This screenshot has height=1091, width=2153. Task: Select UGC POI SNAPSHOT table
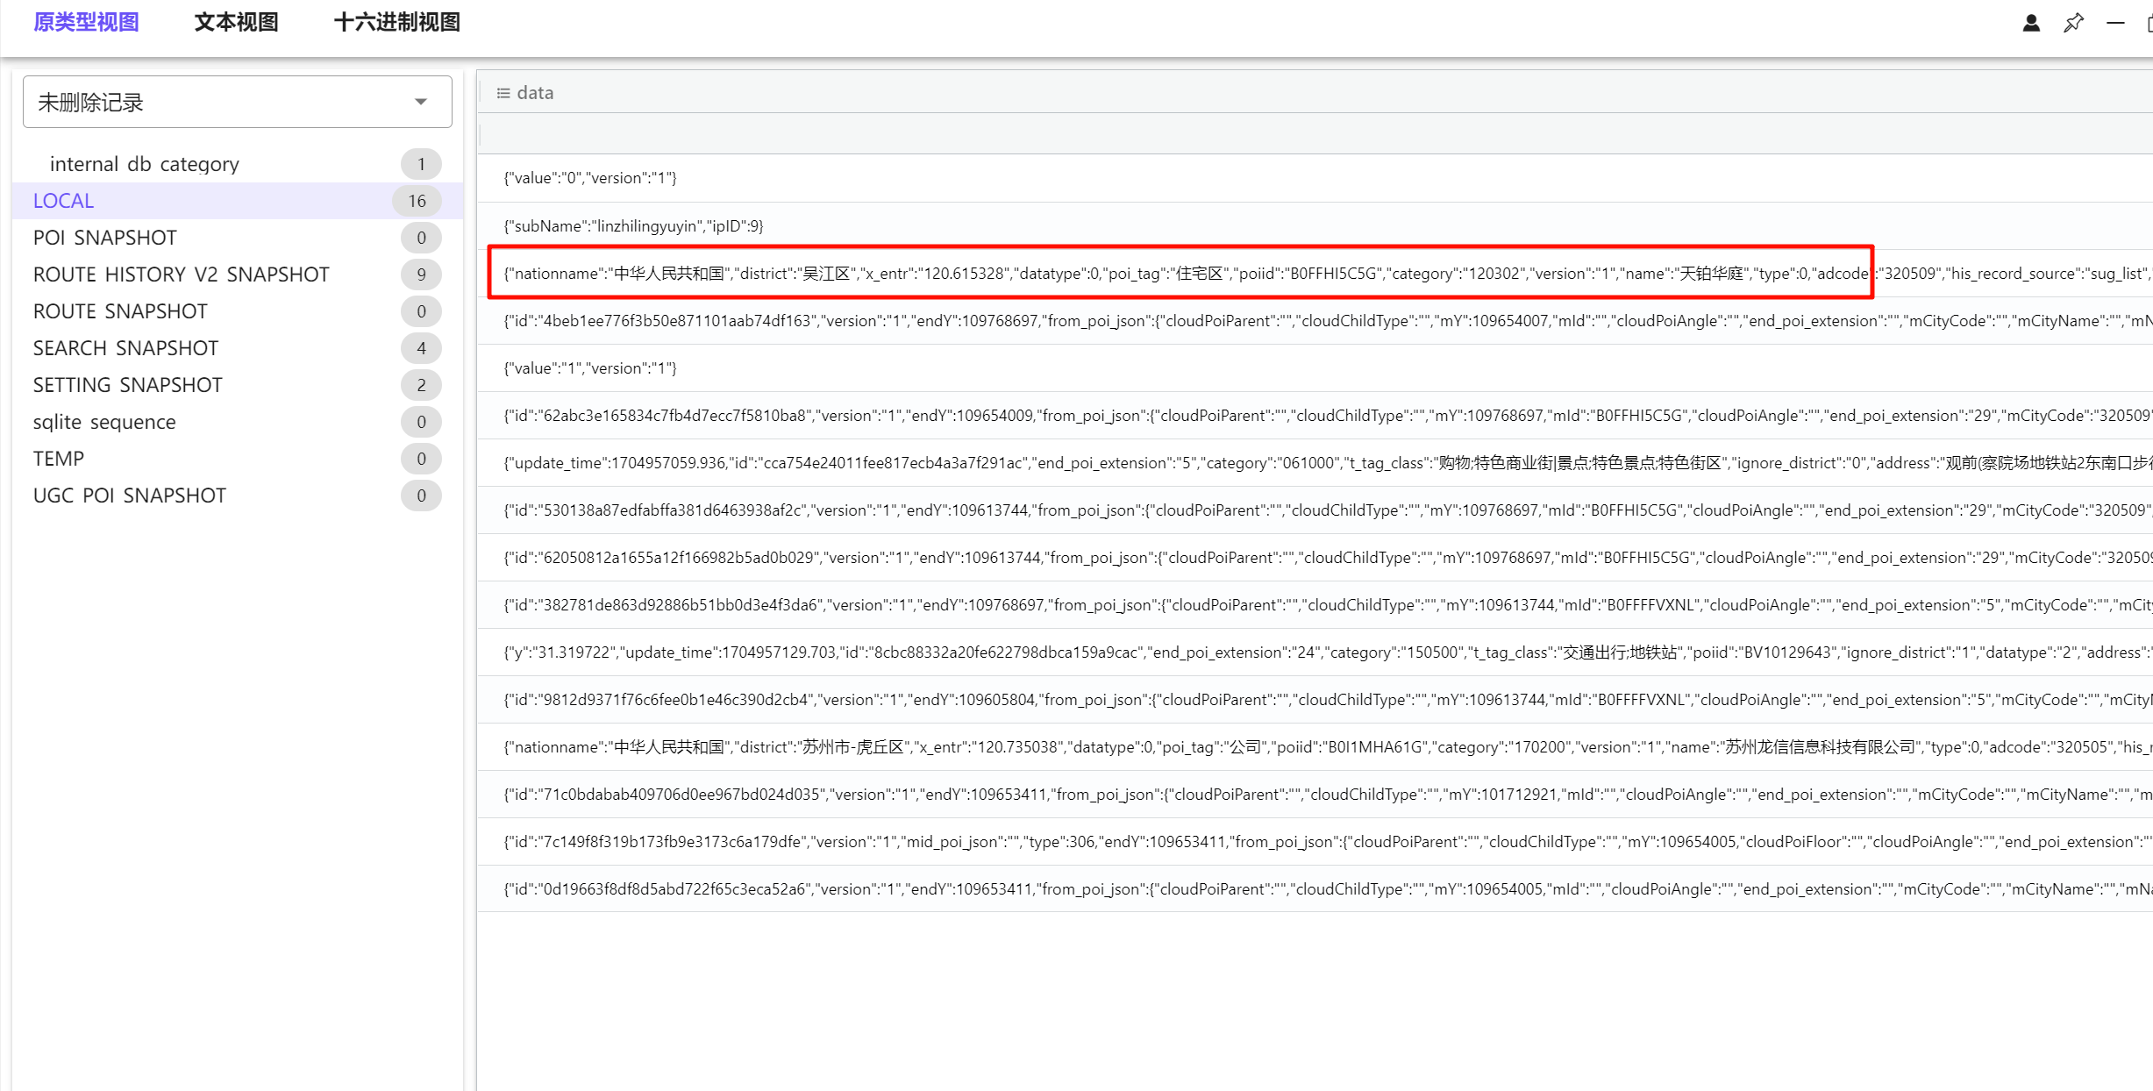(x=129, y=496)
